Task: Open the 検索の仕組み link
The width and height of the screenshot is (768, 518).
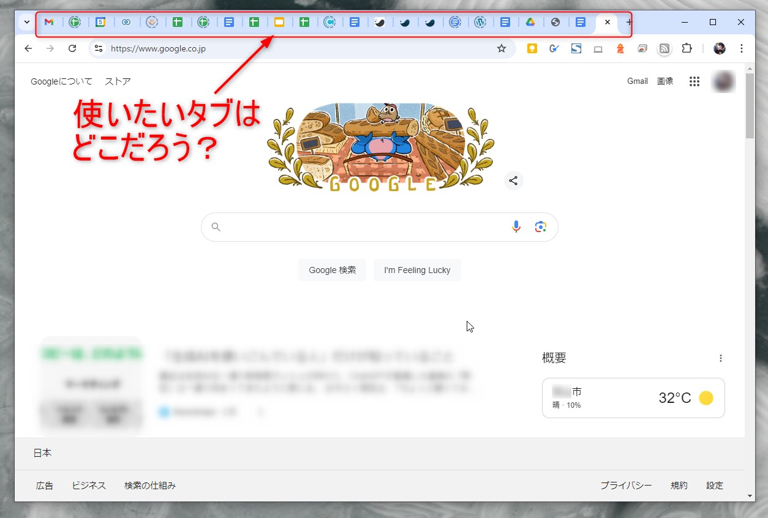Action: click(x=150, y=486)
